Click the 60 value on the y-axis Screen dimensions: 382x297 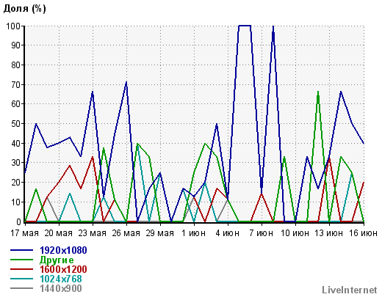click(16, 104)
